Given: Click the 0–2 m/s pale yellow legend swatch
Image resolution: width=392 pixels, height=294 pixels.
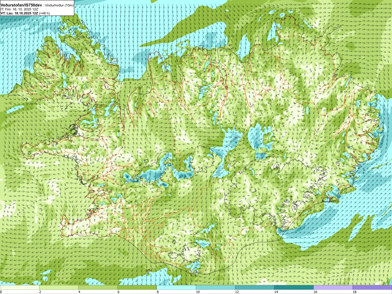Looking at the screenshot, I should [x=20, y=288].
